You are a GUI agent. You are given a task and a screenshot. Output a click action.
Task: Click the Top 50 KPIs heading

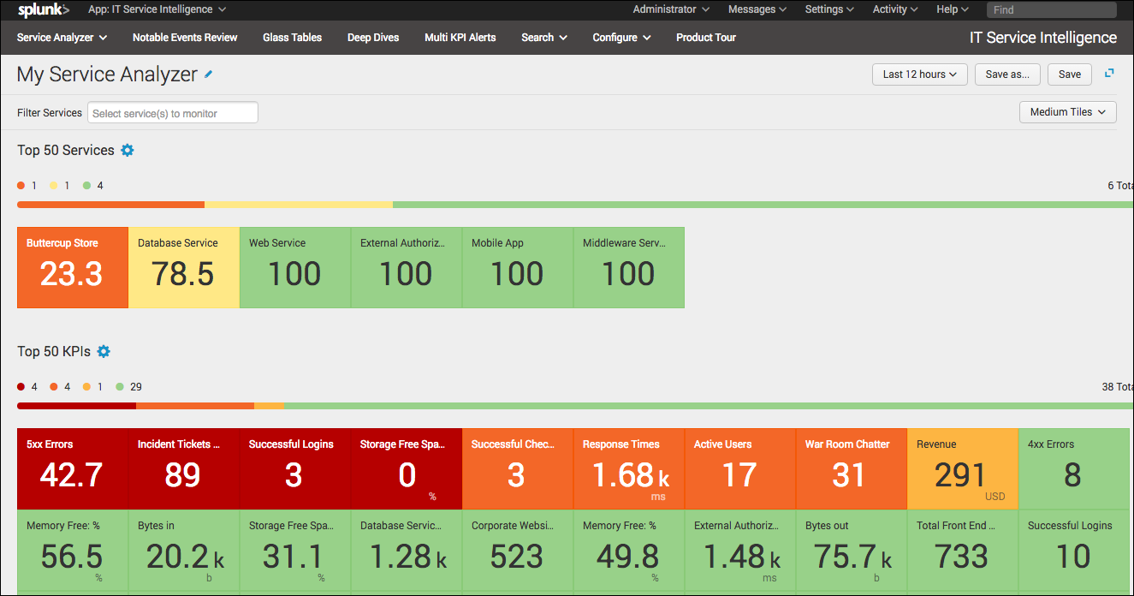click(54, 351)
